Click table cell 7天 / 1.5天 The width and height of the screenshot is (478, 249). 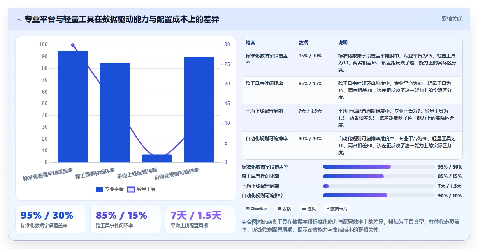pyautogui.click(x=310, y=111)
